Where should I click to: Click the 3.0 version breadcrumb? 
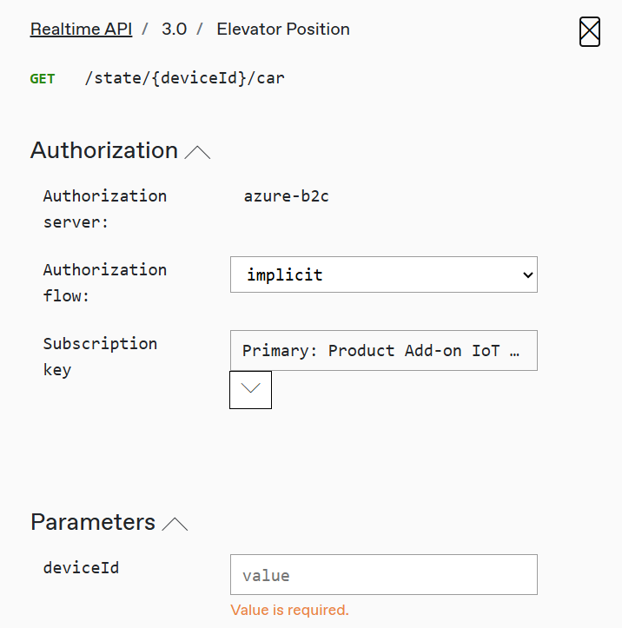pyautogui.click(x=174, y=29)
